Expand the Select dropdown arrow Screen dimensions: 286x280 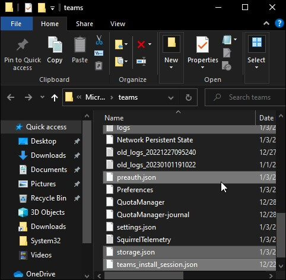click(x=256, y=68)
